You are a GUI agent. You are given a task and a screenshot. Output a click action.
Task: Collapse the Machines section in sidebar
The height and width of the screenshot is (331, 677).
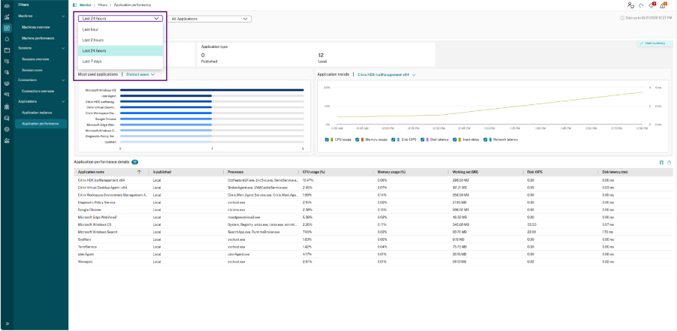point(63,16)
